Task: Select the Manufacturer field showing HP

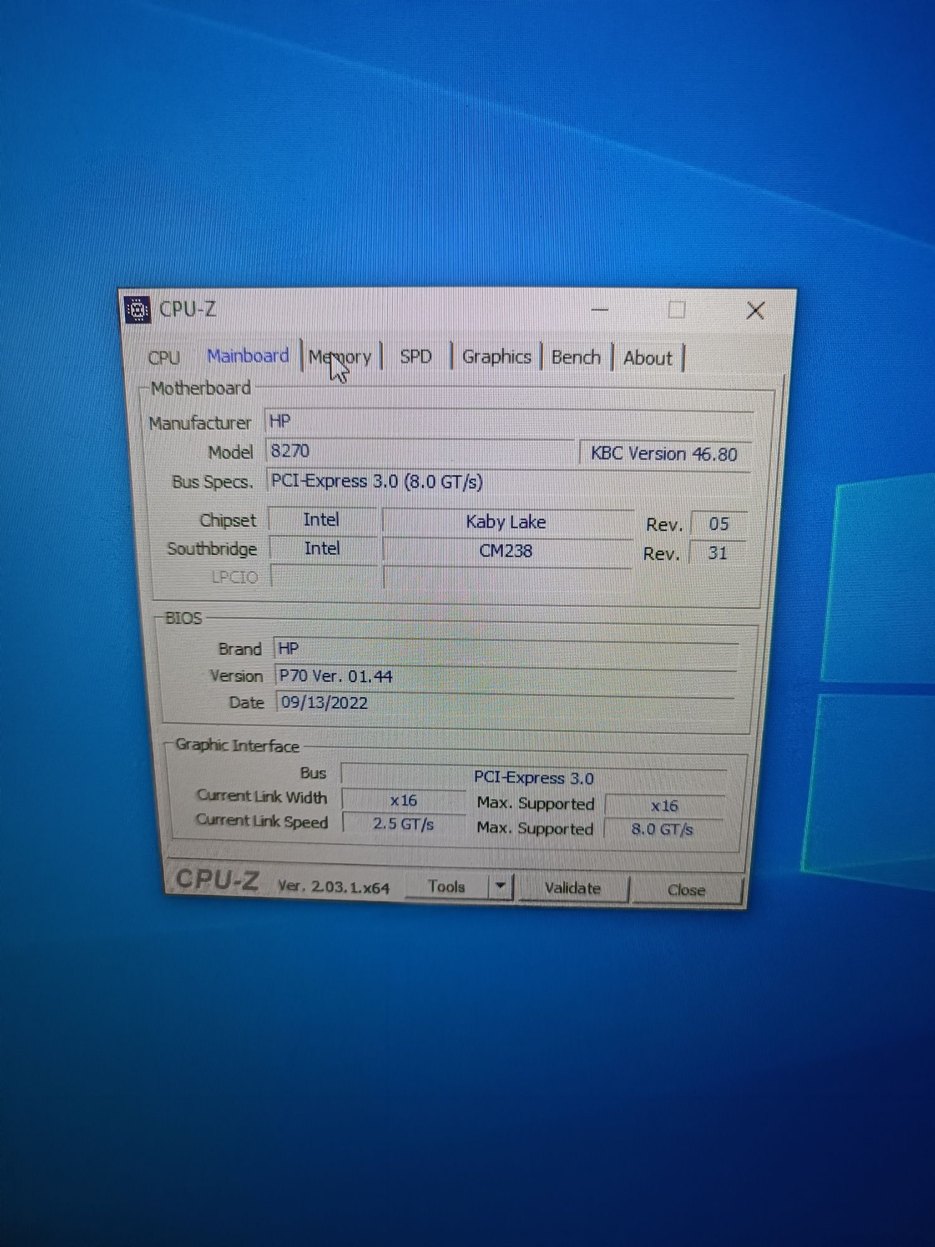Action: [509, 422]
